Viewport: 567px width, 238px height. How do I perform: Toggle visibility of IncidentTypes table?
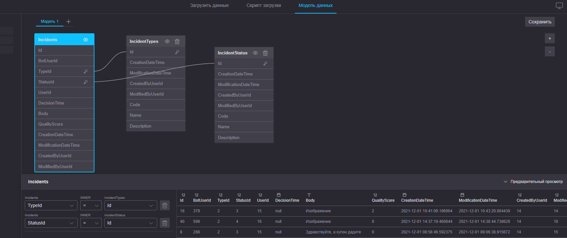(167, 42)
